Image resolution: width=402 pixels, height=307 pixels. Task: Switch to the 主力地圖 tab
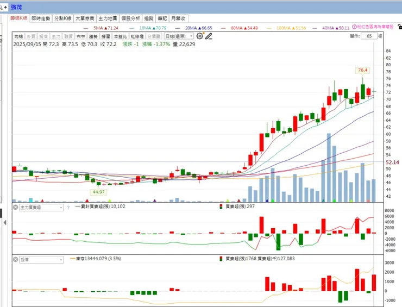pyautogui.click(x=108, y=18)
